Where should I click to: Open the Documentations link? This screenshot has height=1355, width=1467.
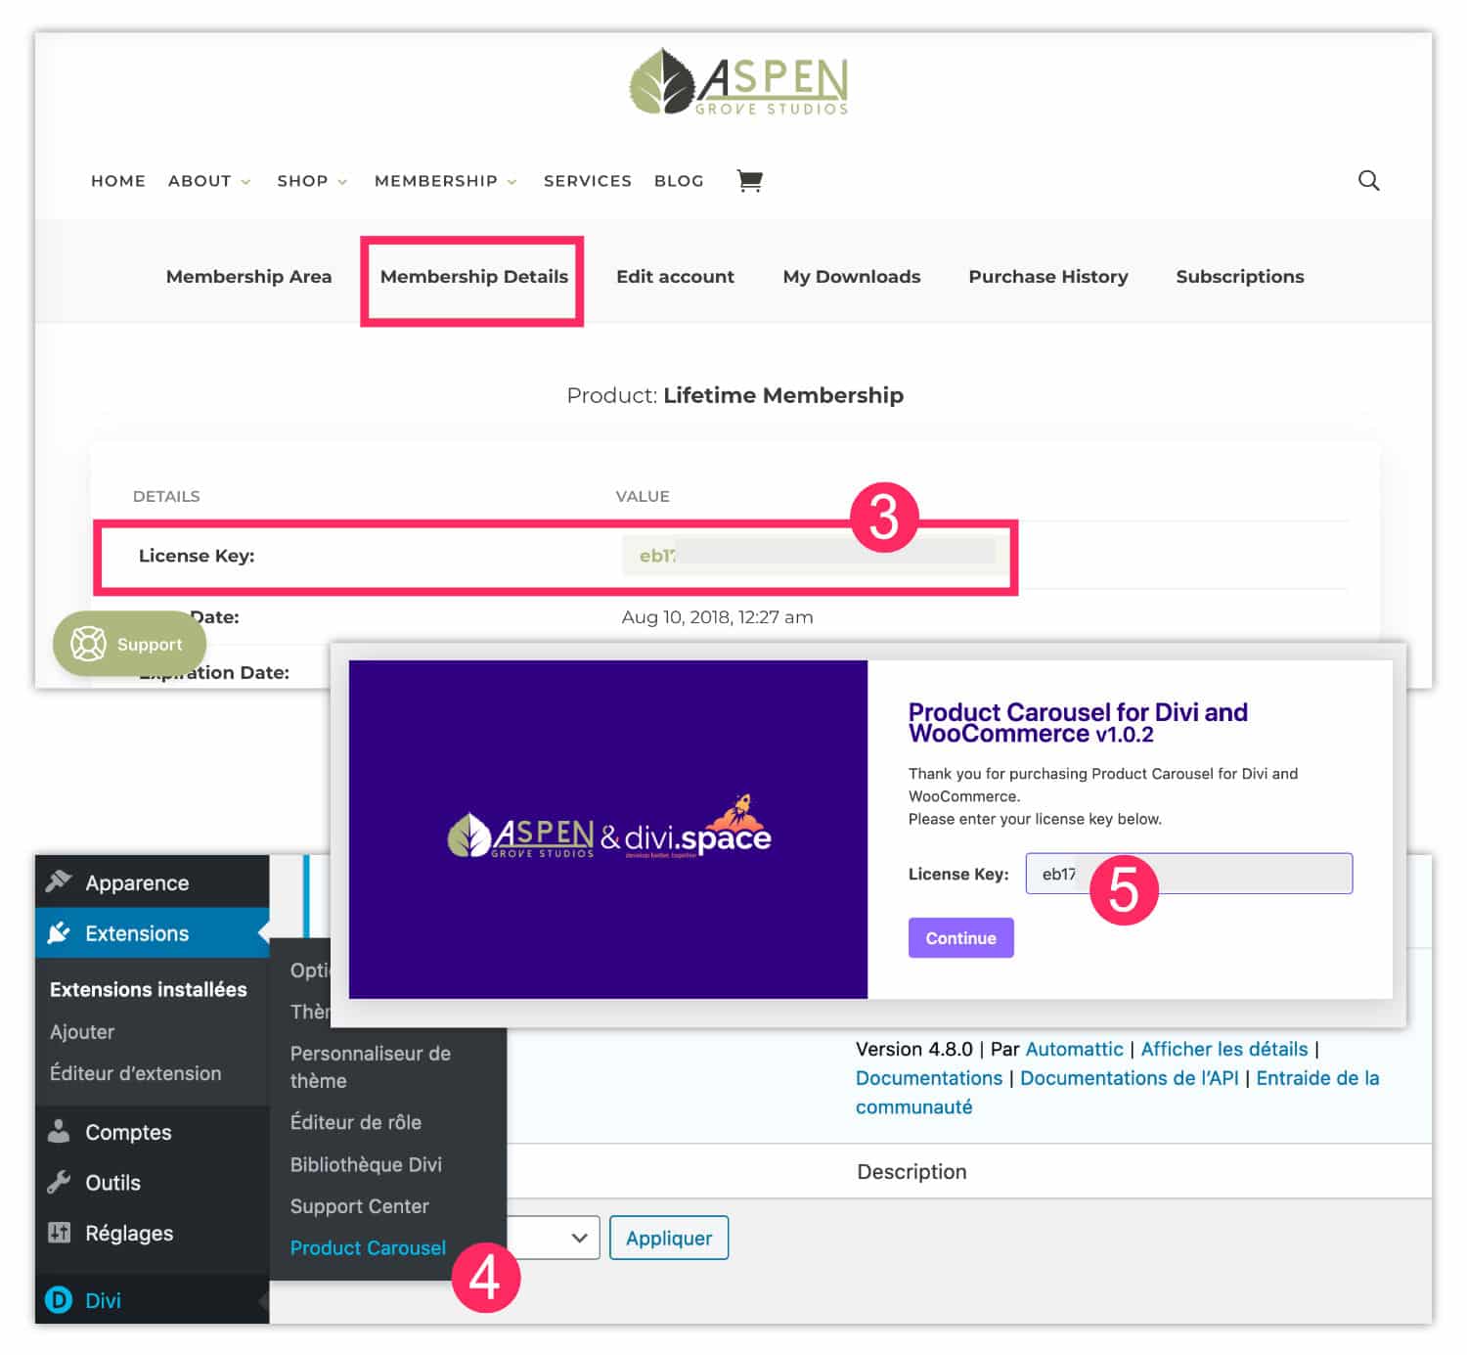click(928, 1078)
